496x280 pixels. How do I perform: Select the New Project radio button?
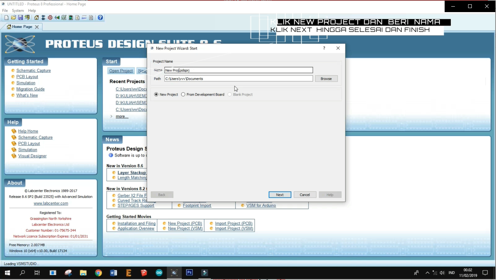(156, 95)
